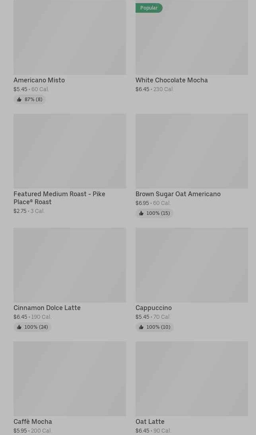256x435 pixels.
Task: Click the Featured Medium Roast - Pike Place Roast title
Action: [x=59, y=198]
